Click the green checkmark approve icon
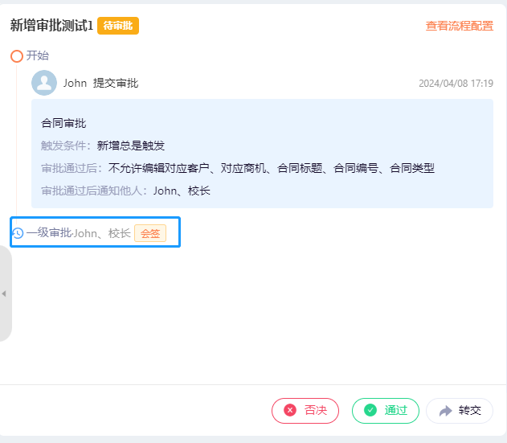Screen dimensions: 507x443 [x=370, y=410]
